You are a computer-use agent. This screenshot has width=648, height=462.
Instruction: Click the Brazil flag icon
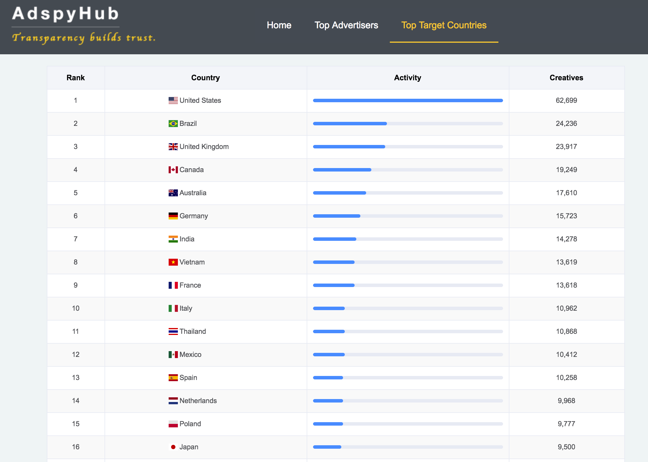[173, 124]
